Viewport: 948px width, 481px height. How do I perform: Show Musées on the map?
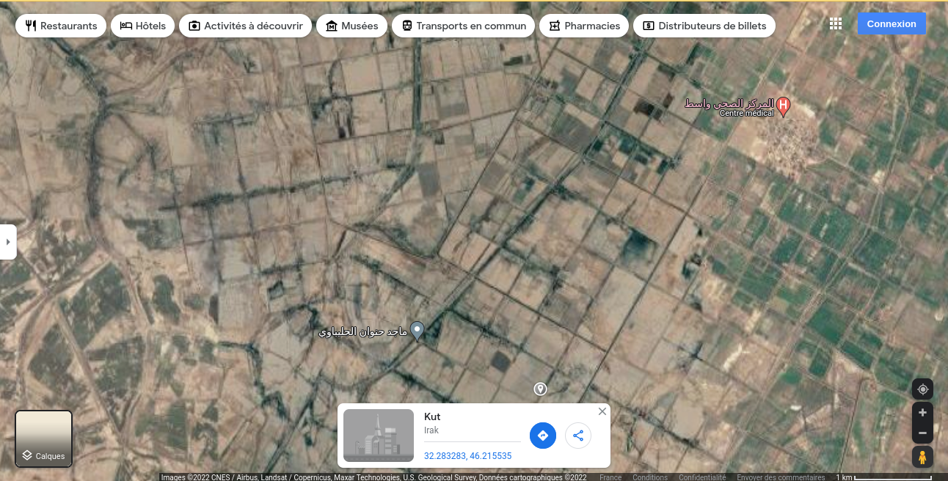click(x=351, y=26)
